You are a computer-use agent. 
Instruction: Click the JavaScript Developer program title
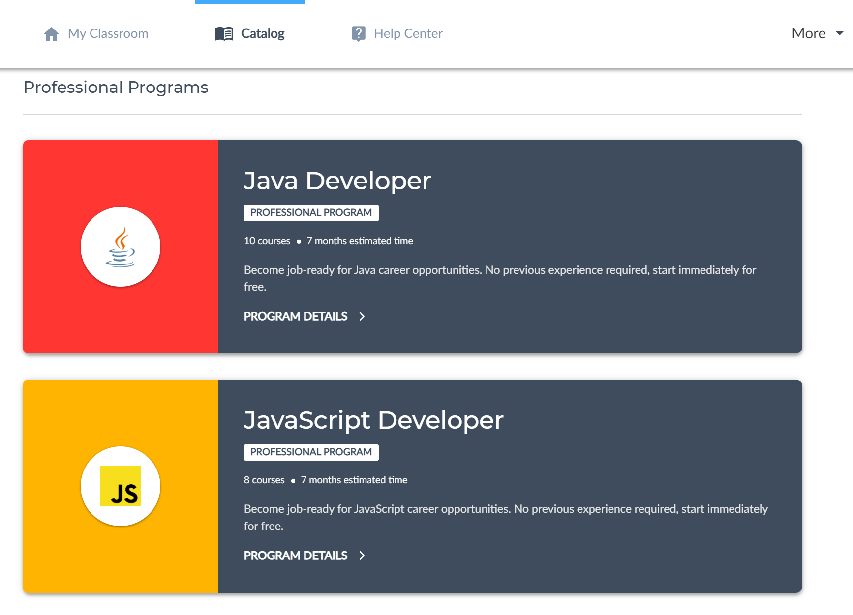pyautogui.click(x=373, y=420)
